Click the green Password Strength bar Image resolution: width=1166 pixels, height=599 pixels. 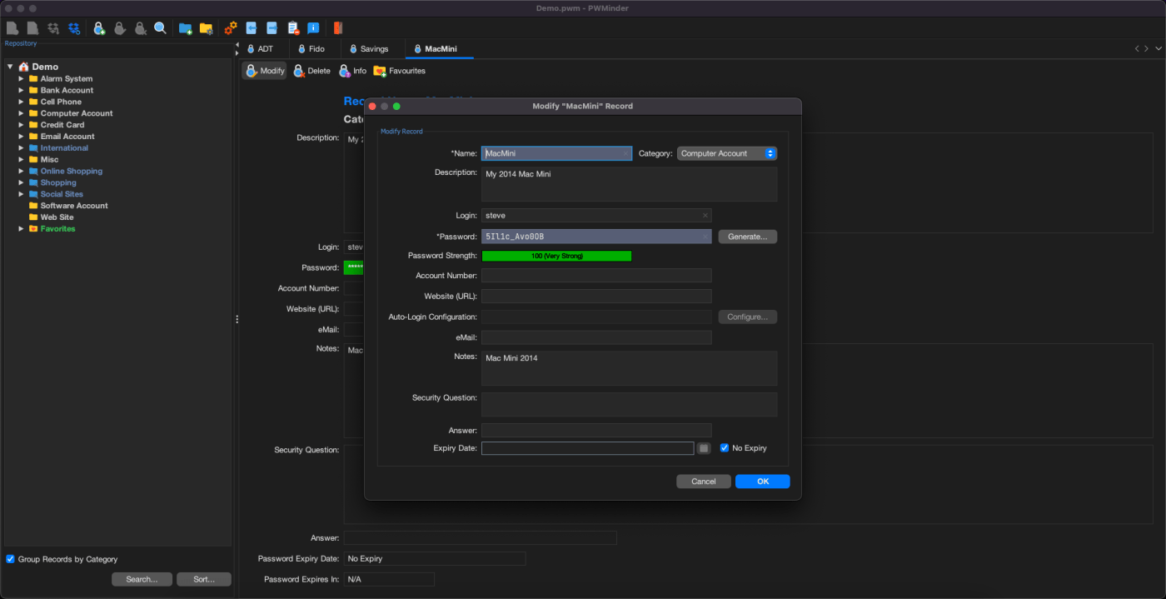[556, 256]
